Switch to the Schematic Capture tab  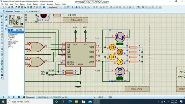click(x=12, y=11)
